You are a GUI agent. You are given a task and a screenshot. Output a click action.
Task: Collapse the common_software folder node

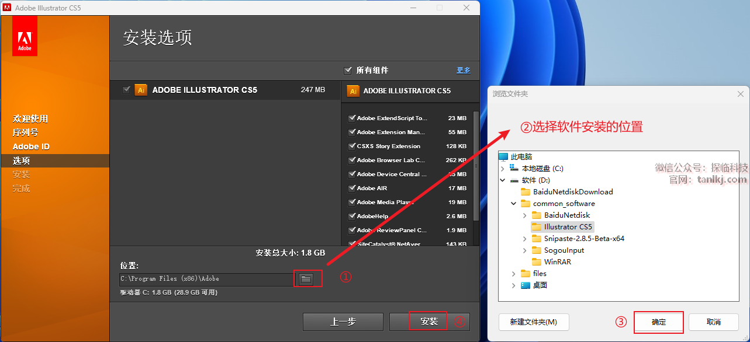tap(514, 204)
